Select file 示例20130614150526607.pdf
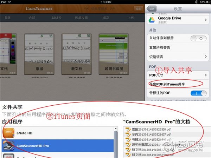211x158 pixels. [x=151, y=134]
